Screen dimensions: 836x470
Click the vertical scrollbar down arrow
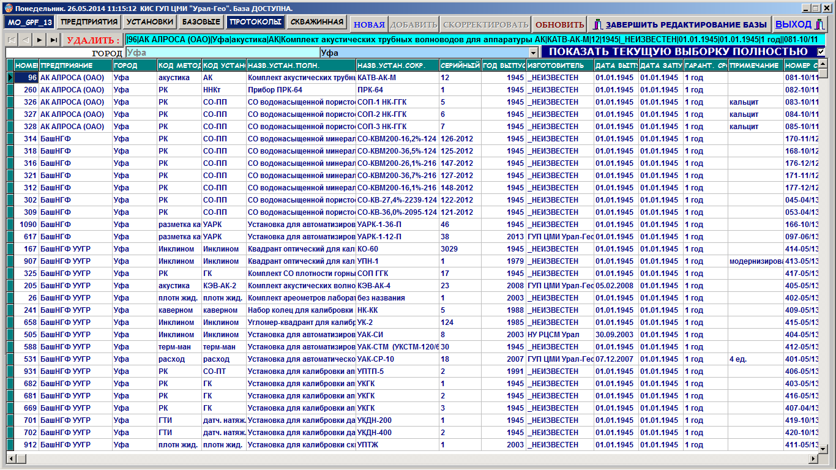tap(823, 449)
